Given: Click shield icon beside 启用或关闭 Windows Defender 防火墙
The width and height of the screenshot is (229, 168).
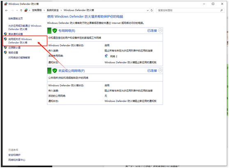Looking at the screenshot, I should click(x=6, y=39).
